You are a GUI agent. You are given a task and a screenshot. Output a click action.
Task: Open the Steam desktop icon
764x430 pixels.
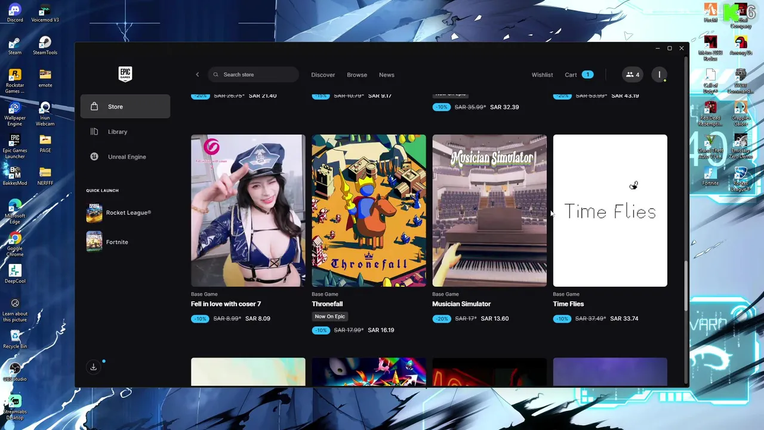pyautogui.click(x=15, y=46)
